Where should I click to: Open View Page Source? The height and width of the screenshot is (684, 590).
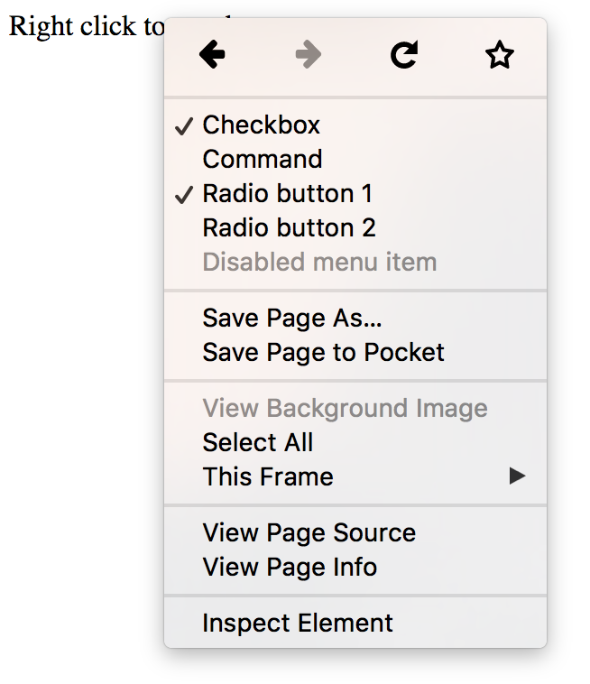pyautogui.click(x=309, y=532)
